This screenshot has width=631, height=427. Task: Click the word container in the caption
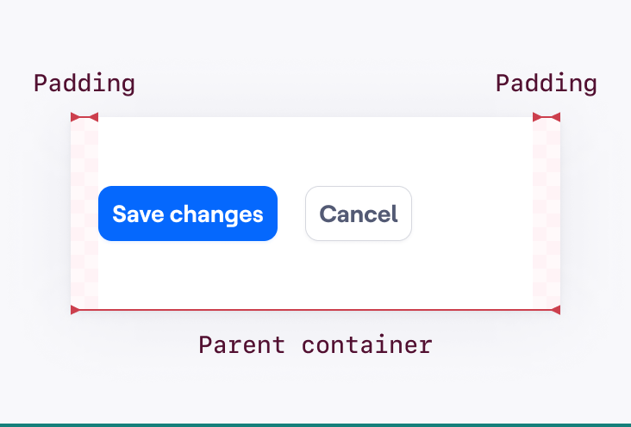tap(367, 344)
